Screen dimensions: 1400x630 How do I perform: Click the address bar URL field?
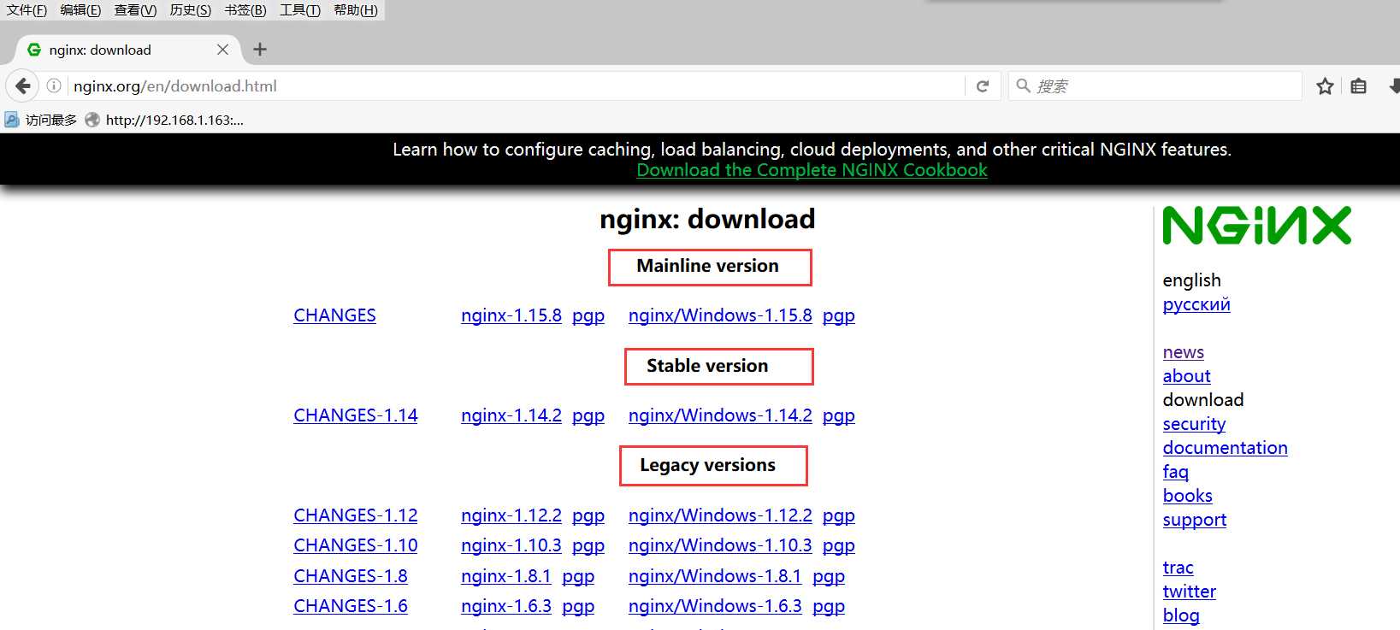(517, 85)
